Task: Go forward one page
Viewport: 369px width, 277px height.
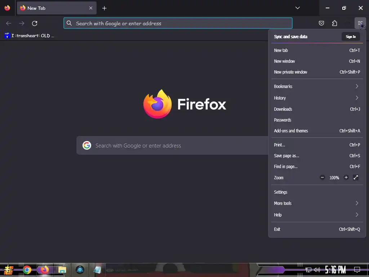Action: coord(22,23)
